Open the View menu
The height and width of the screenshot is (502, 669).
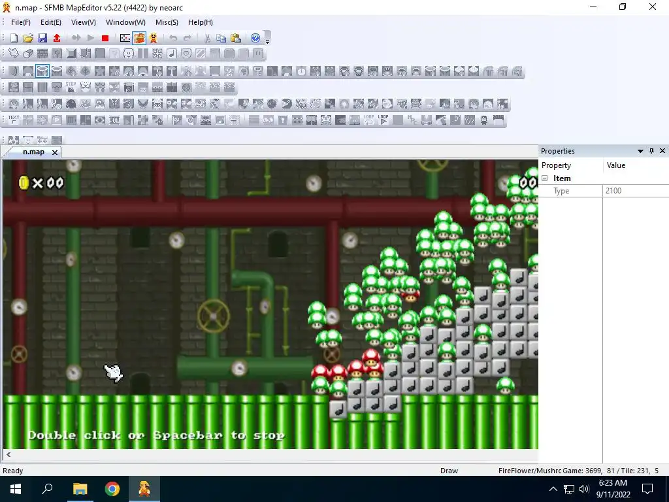tap(83, 22)
